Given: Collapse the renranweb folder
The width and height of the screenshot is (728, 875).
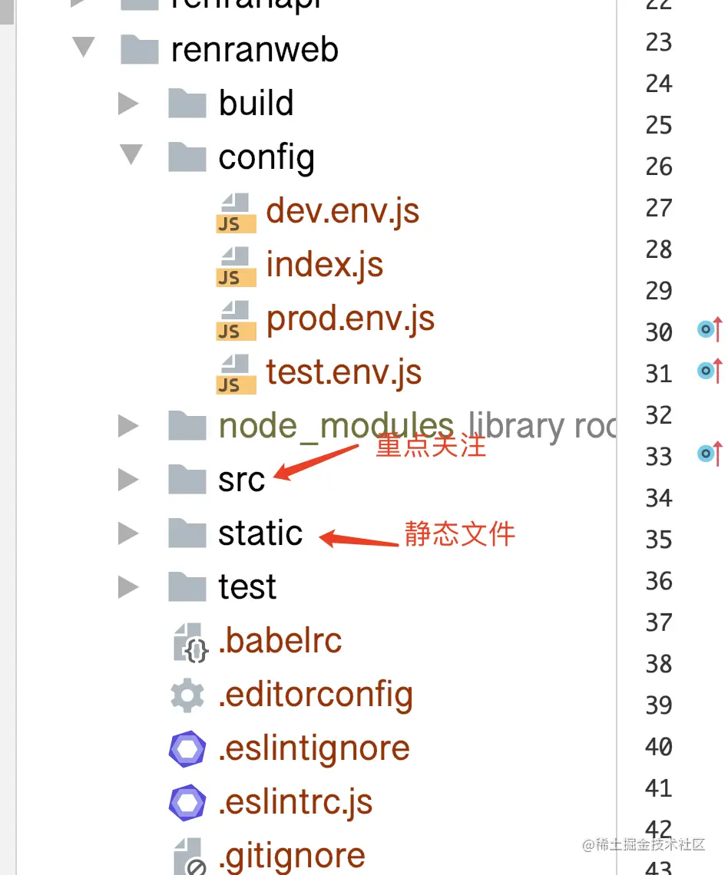Looking at the screenshot, I should pyautogui.click(x=82, y=48).
